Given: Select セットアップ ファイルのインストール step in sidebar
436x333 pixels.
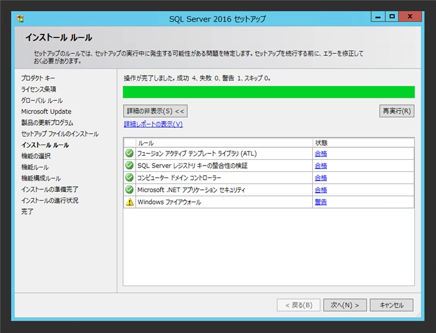Looking at the screenshot, I should (60, 134).
